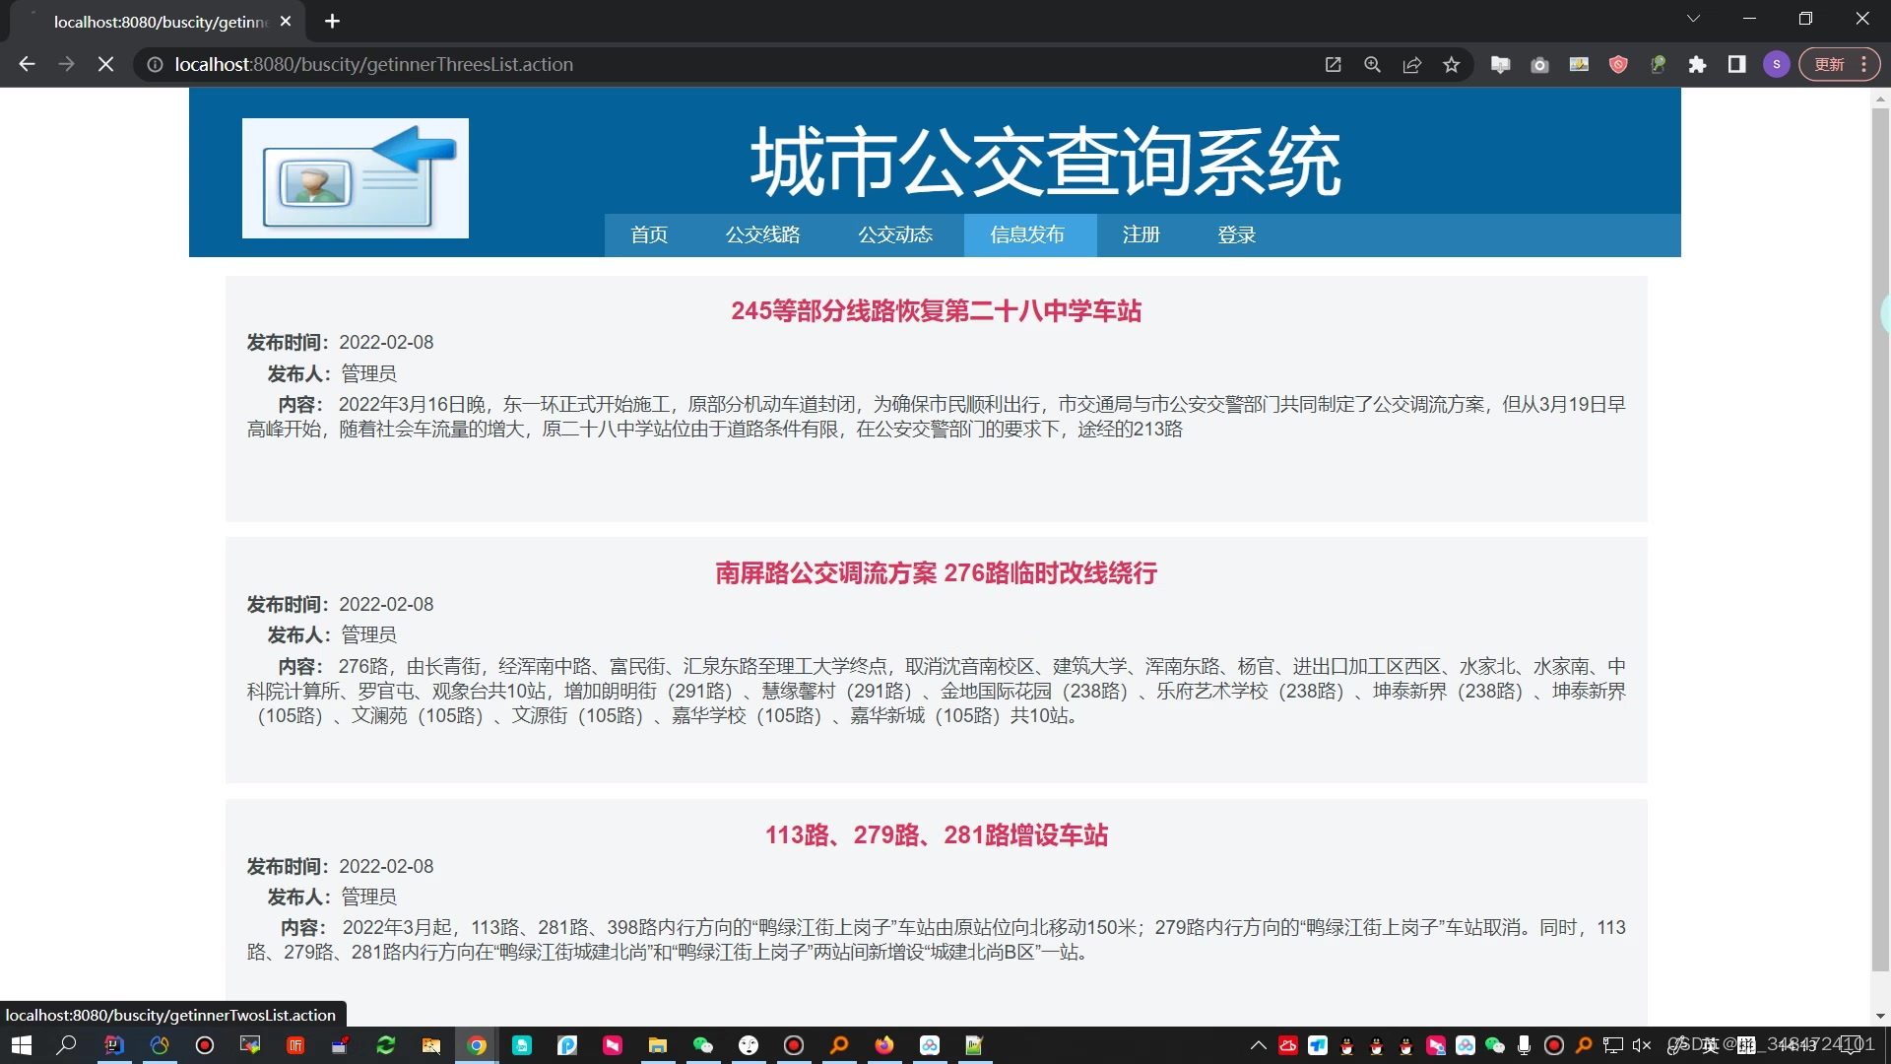Open the 南屏路公交调流方案 article link
Image resolution: width=1891 pixels, height=1064 pixels.
(936, 573)
